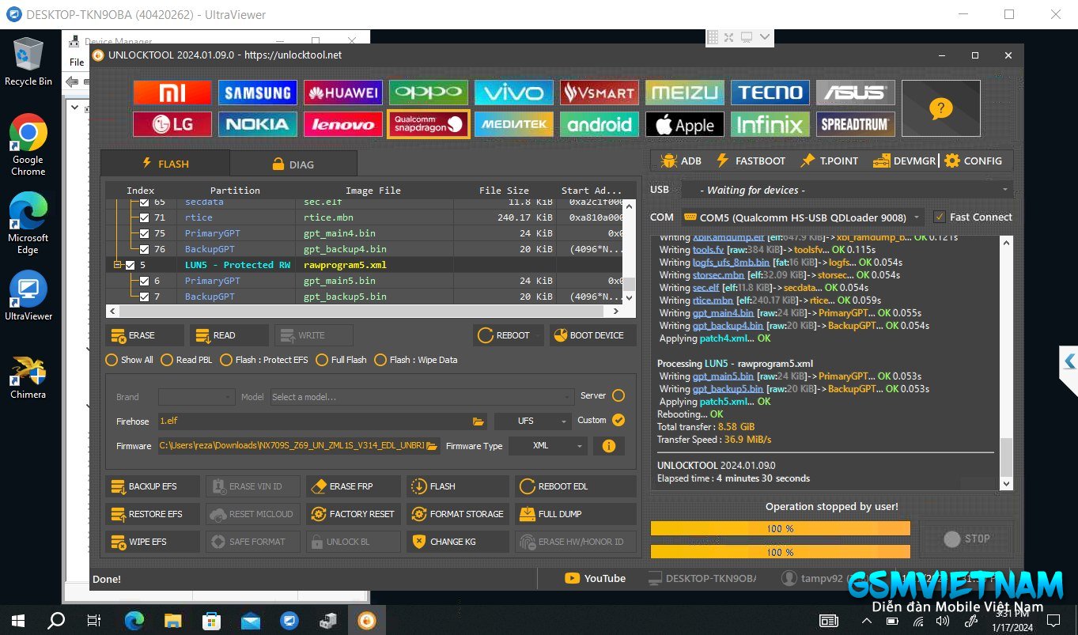Select the Lenovo brand icon
This screenshot has height=635, width=1078.
[x=343, y=124]
